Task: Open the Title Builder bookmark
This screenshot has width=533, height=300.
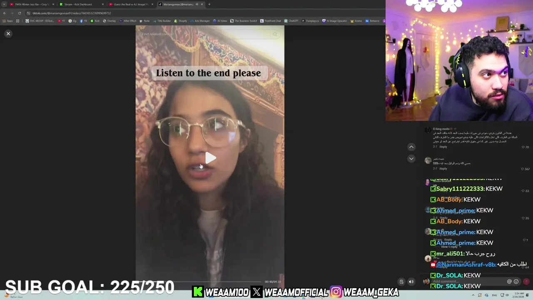Action: pyautogui.click(x=162, y=21)
